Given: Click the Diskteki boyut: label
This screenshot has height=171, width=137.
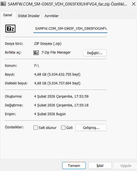Looking at the screenshot, I should pyautogui.click(x=16, y=83).
